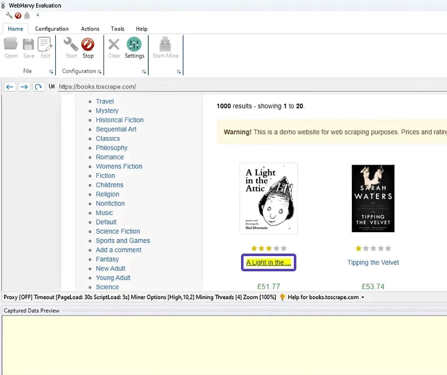The width and height of the screenshot is (447, 375).
Task: Open the Settings icon in ribbon
Action: coord(134,45)
